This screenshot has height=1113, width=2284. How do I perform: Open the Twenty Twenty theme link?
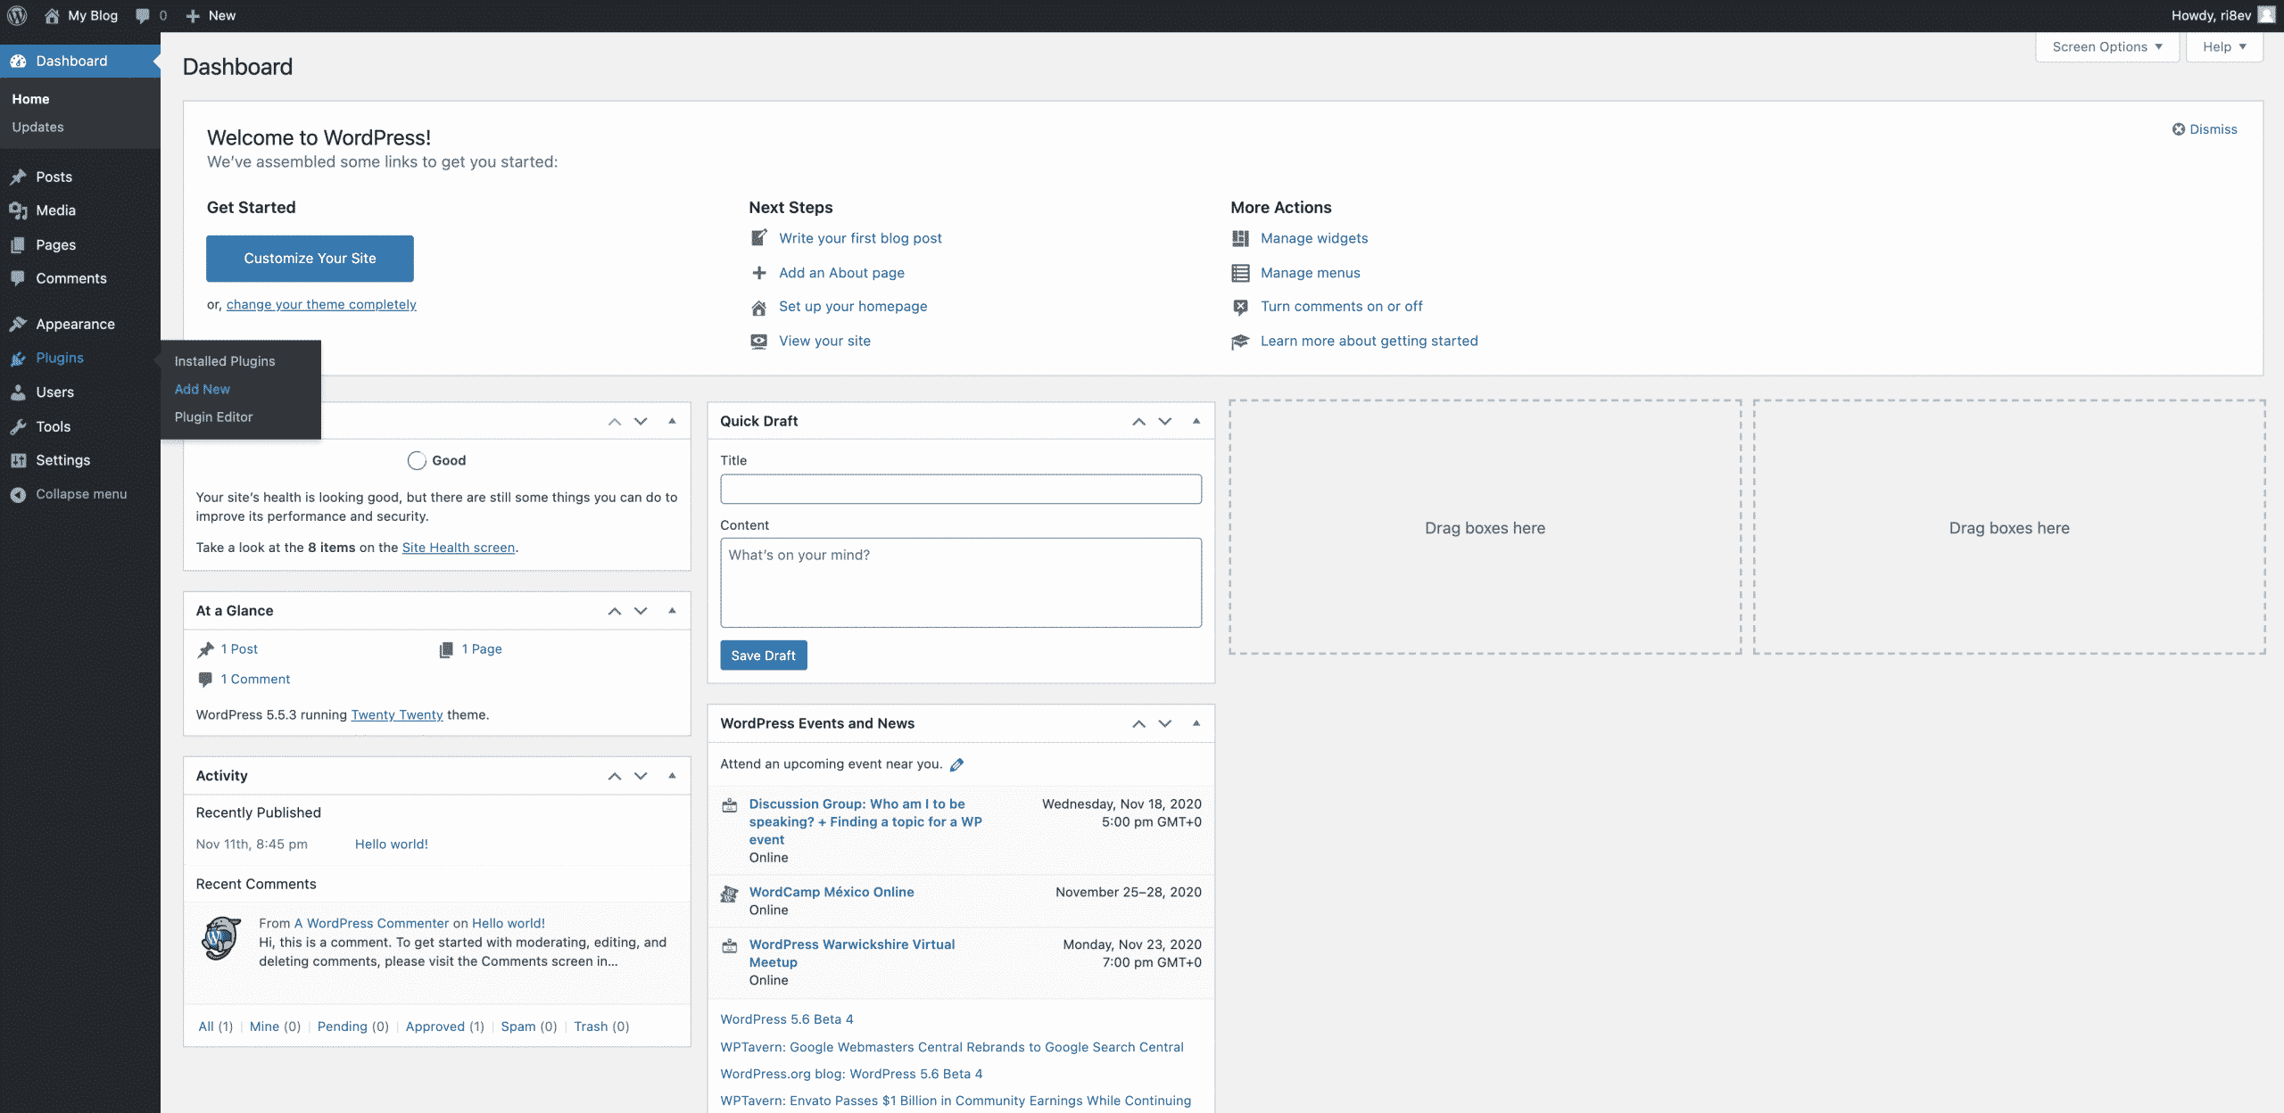pos(397,715)
